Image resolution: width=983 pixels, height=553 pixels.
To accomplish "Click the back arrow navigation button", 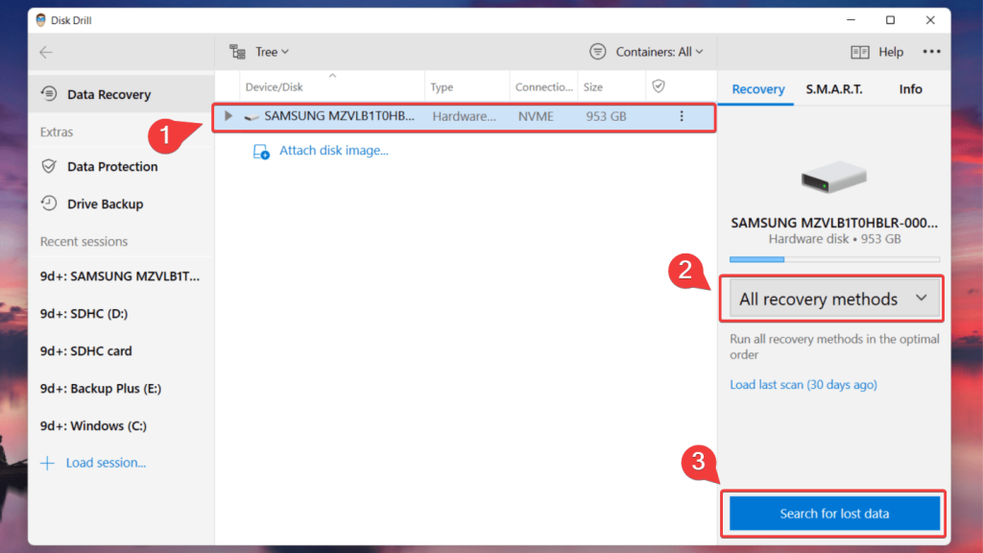I will pyautogui.click(x=46, y=52).
